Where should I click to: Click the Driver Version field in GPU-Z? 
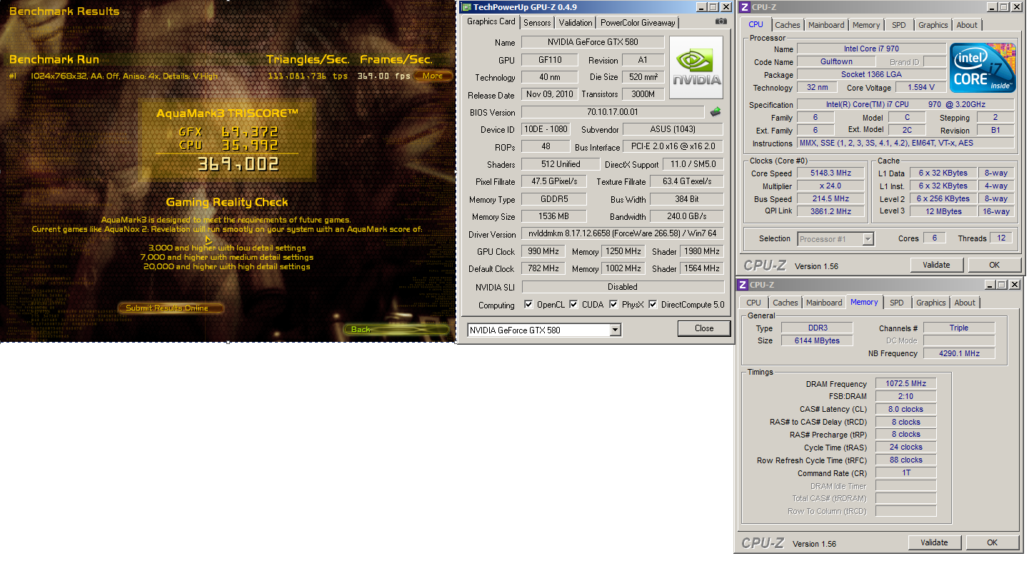pos(623,234)
